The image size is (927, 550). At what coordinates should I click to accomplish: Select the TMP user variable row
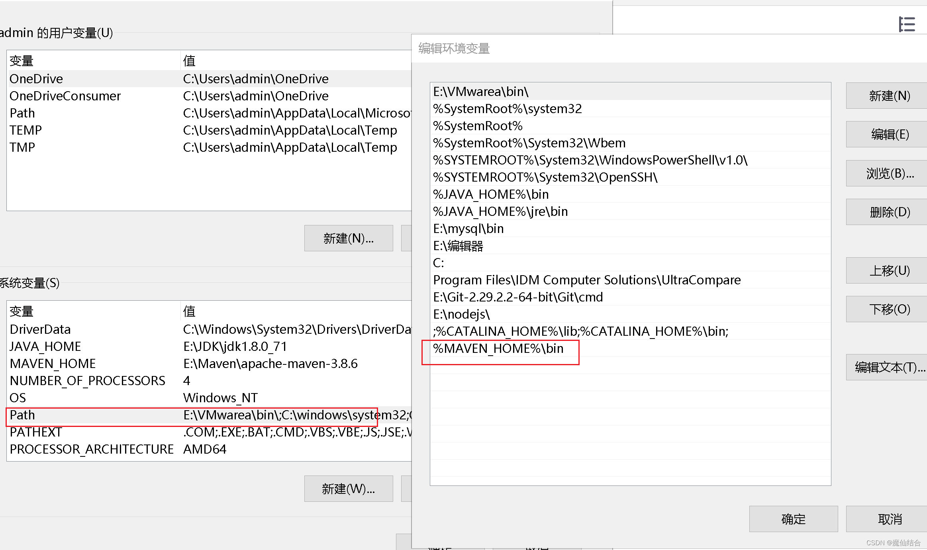pyautogui.click(x=209, y=147)
